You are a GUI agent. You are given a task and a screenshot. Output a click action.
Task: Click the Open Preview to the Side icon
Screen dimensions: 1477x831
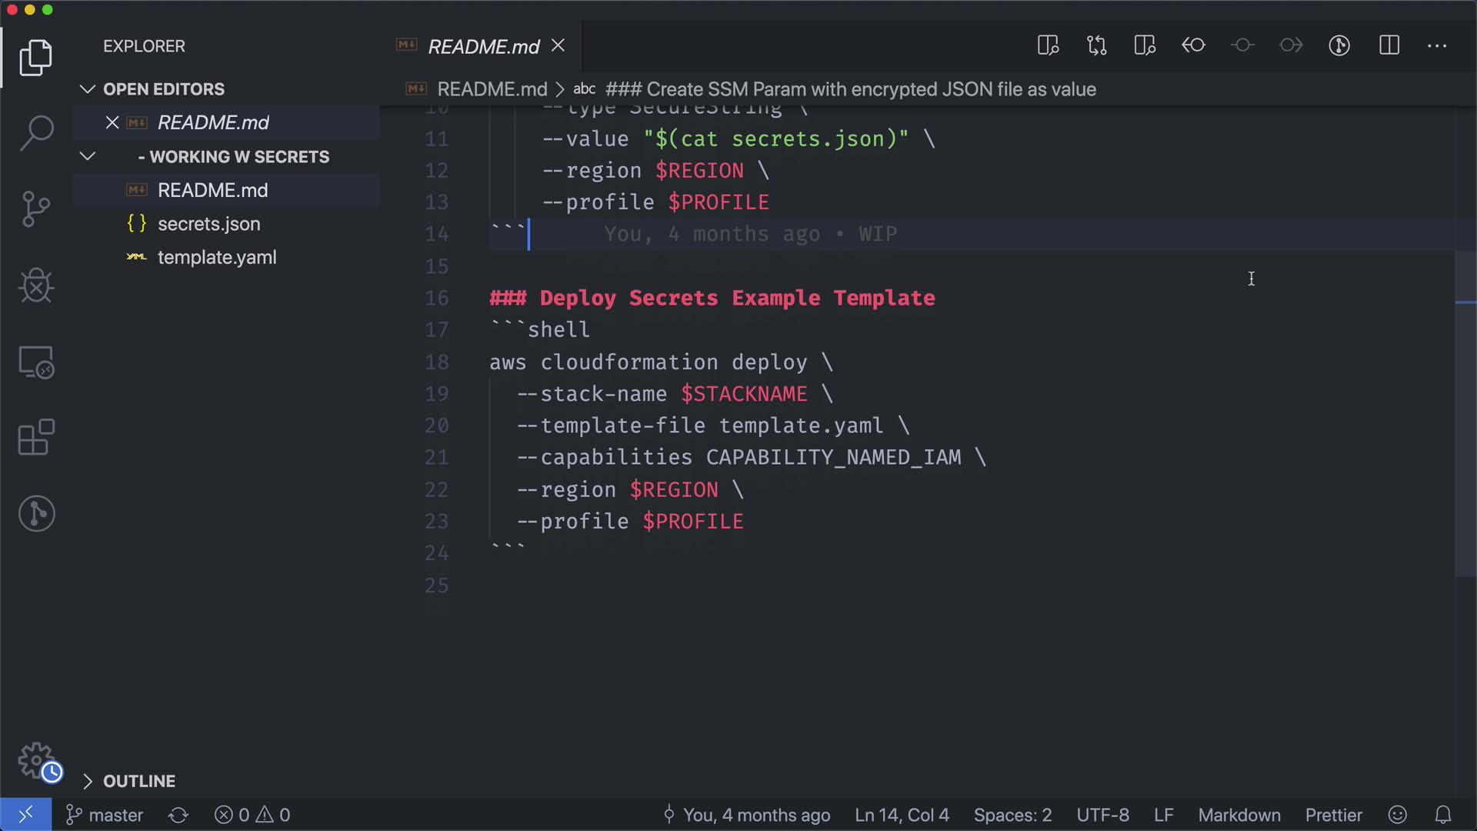click(1048, 45)
